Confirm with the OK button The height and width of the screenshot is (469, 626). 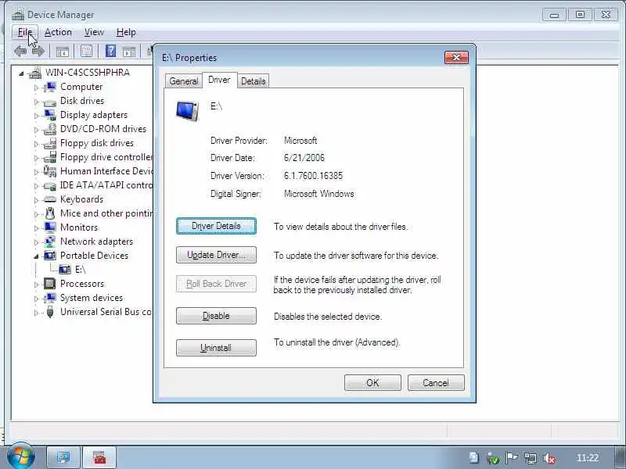point(372,383)
